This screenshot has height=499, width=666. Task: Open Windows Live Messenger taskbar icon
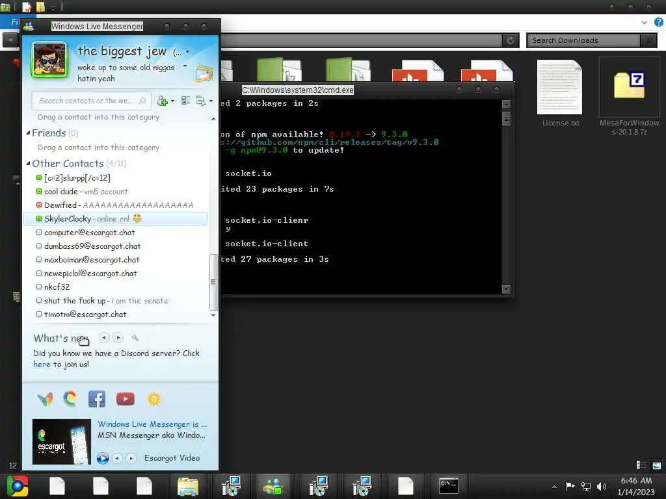point(273,486)
